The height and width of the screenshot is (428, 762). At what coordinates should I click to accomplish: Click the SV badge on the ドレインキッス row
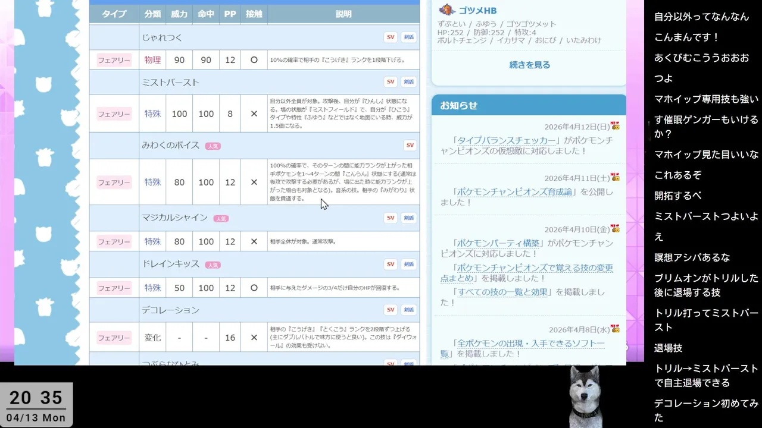pyautogui.click(x=391, y=264)
